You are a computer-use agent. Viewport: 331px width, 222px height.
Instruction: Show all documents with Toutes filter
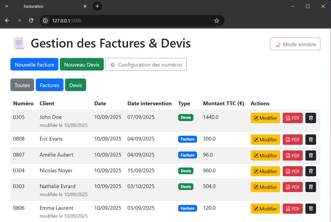click(22, 85)
